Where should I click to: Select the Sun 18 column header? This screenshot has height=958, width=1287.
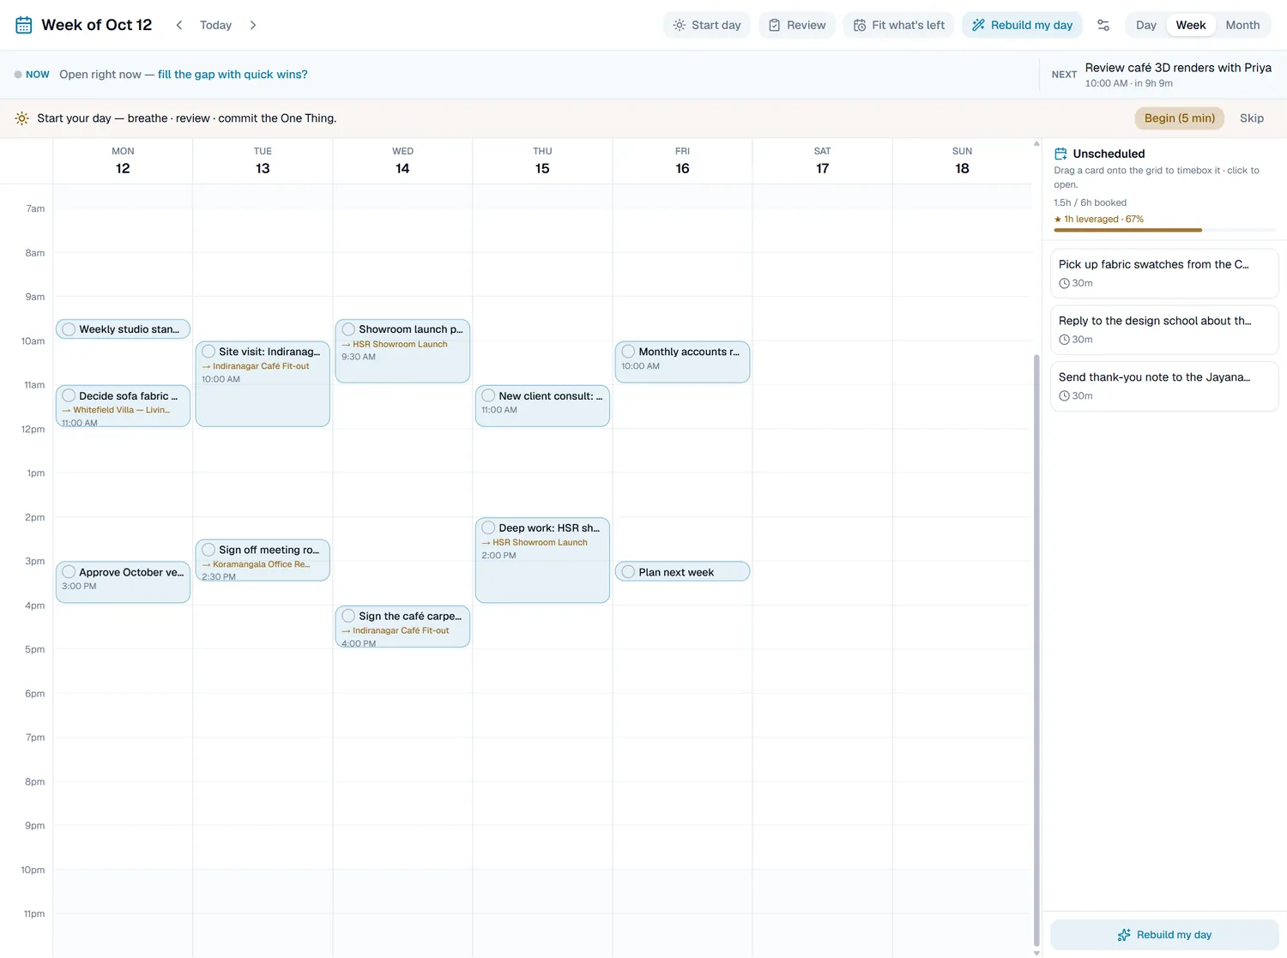[x=962, y=160]
